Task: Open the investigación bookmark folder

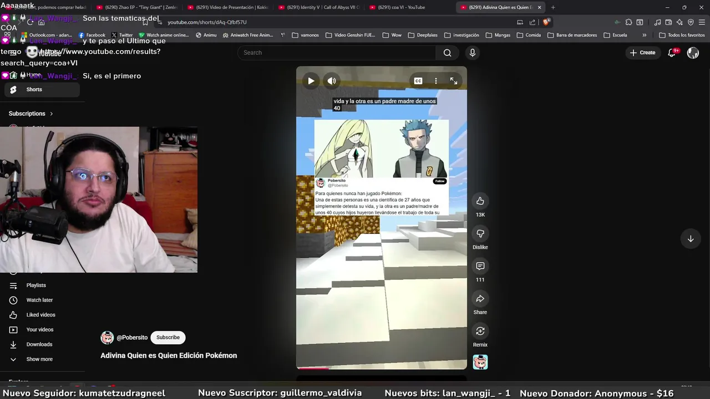Action: (x=461, y=35)
